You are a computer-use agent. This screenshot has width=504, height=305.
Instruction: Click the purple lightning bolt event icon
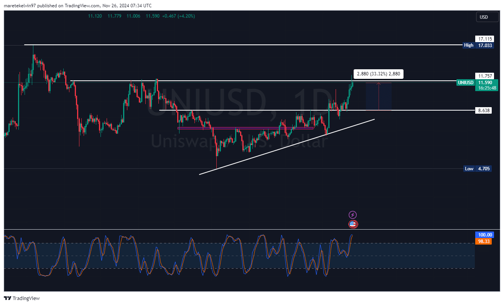click(x=352, y=215)
